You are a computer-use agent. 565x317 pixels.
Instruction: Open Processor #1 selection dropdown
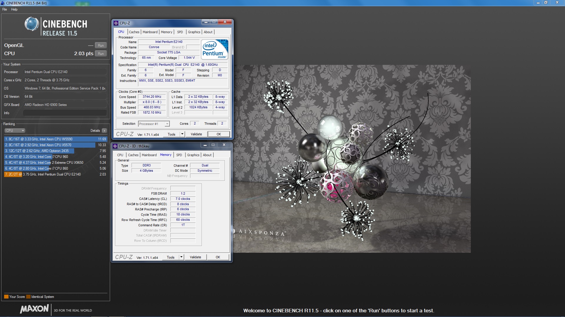(154, 124)
